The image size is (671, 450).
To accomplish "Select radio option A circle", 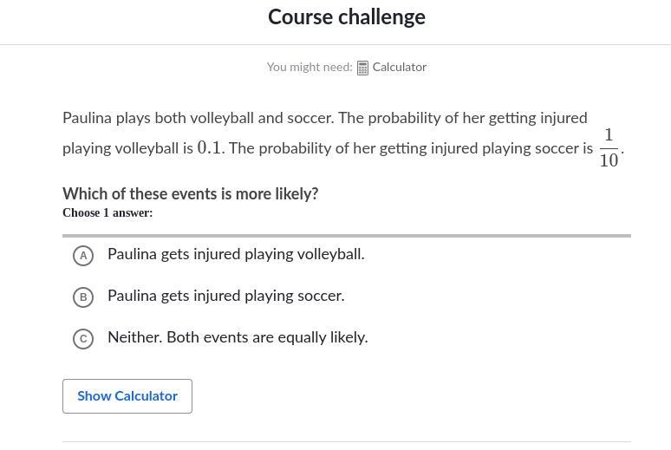I will (x=83, y=256).
